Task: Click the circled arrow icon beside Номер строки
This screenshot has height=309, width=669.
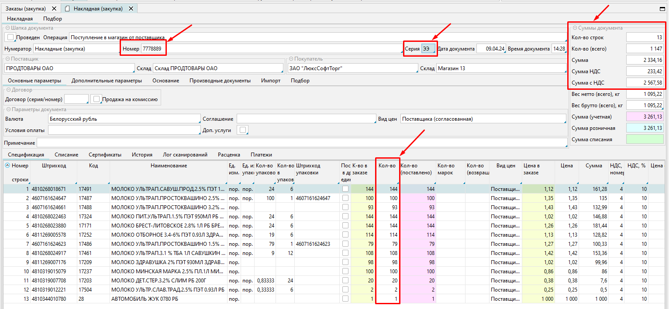Action: click(x=7, y=166)
